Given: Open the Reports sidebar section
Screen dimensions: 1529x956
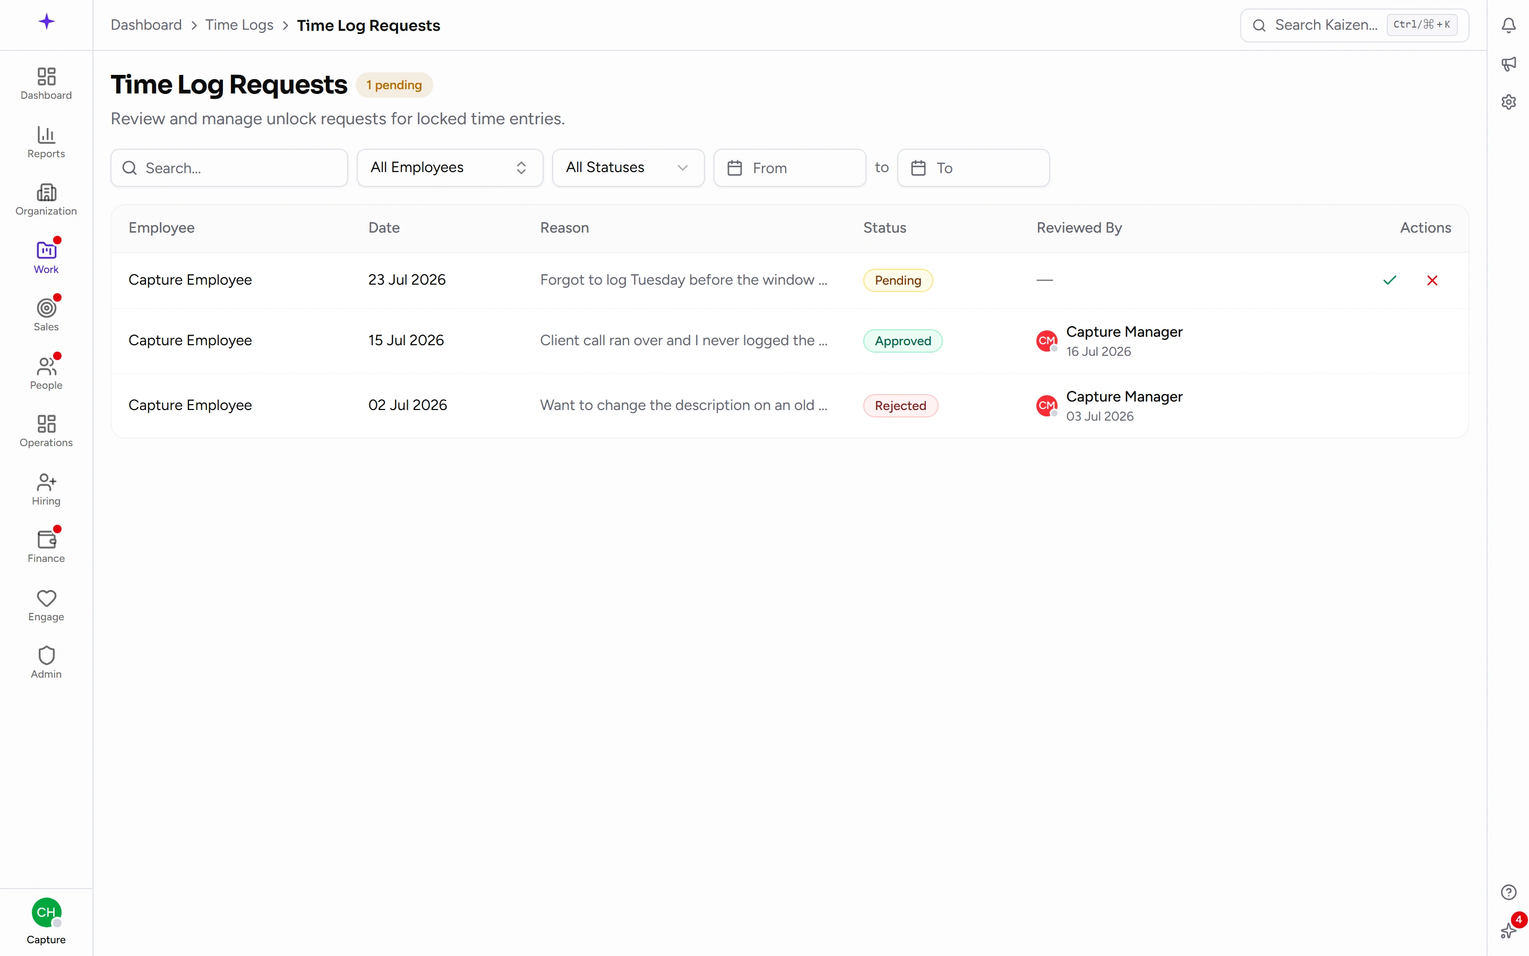Looking at the screenshot, I should (46, 142).
